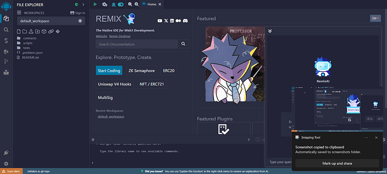This screenshot has width=387, height=174.
Task: Open the Remix Desktop link
Action: click(x=120, y=36)
